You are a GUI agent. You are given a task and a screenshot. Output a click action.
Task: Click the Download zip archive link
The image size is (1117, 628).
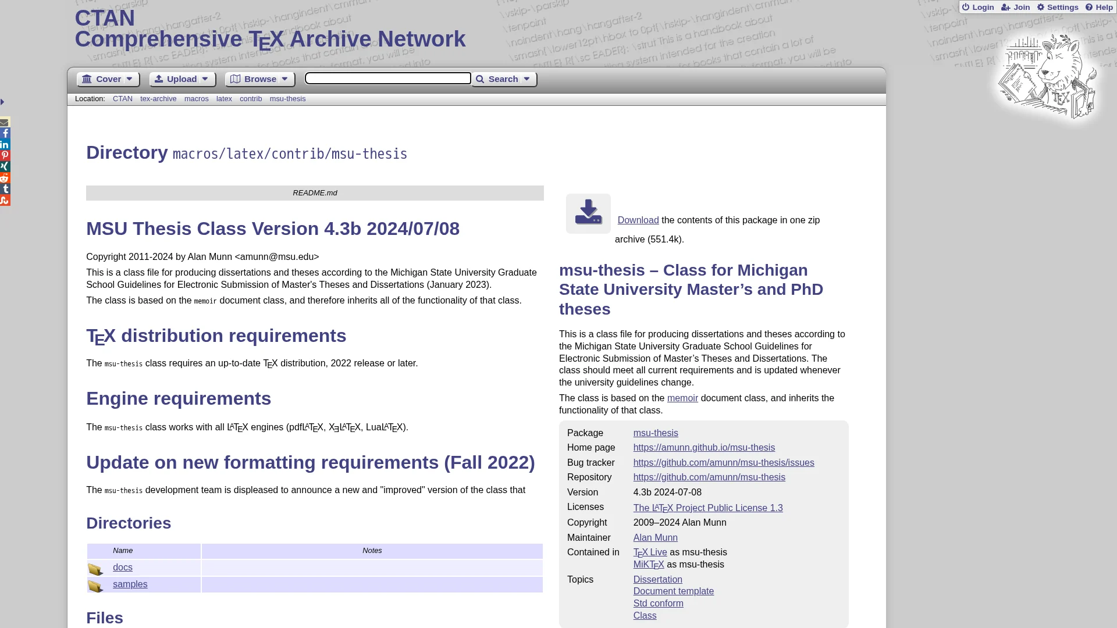(x=638, y=220)
